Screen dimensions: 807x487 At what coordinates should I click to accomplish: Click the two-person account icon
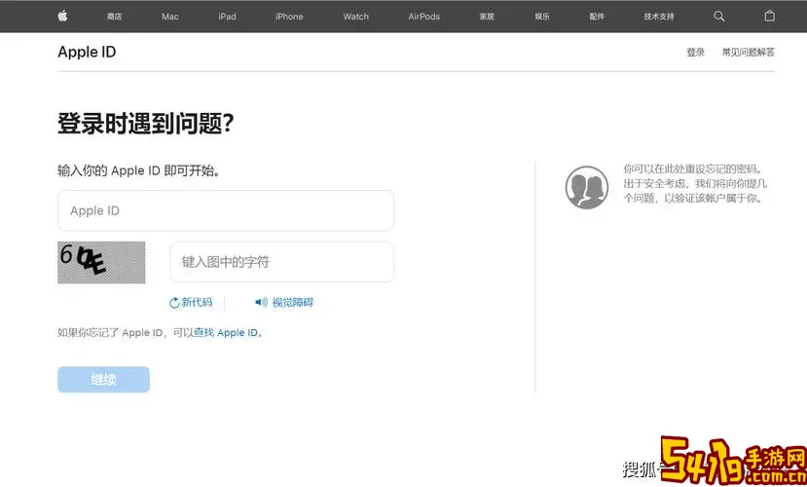pyautogui.click(x=587, y=187)
